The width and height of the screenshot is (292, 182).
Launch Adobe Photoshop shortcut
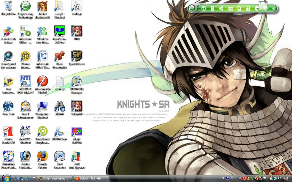(26, 160)
